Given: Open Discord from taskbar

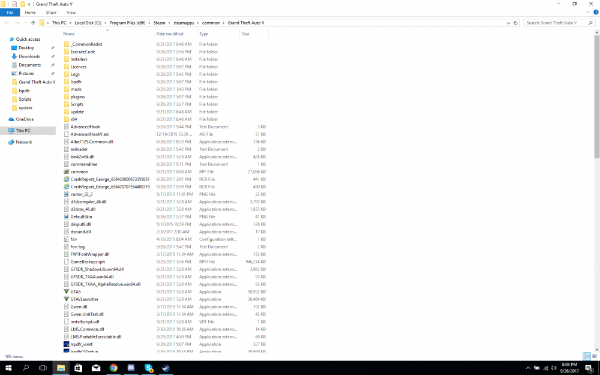Looking at the screenshot, I should pyautogui.click(x=131, y=368).
